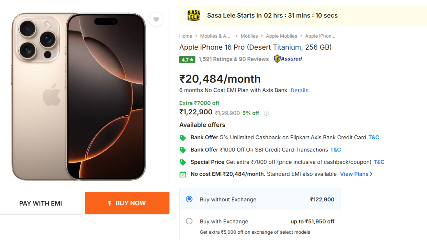The height and width of the screenshot is (240, 427).
Task: Add iPhone to wishlist with heart icon
Action: [x=156, y=20]
